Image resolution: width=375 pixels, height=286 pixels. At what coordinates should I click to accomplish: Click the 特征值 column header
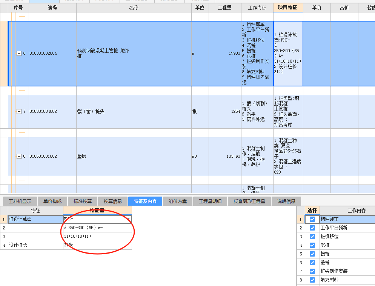click(x=97, y=211)
